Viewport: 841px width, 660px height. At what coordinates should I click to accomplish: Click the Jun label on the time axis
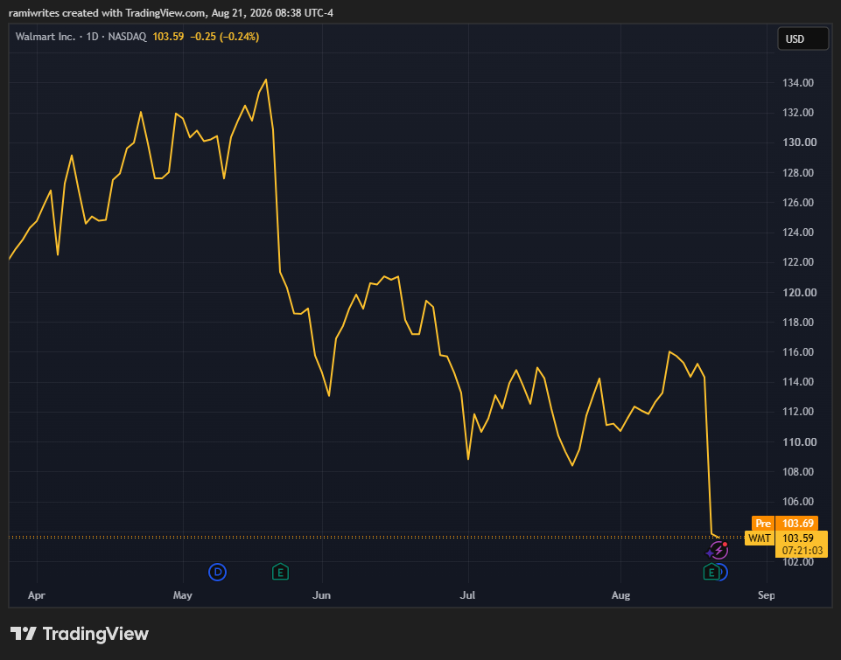click(321, 595)
